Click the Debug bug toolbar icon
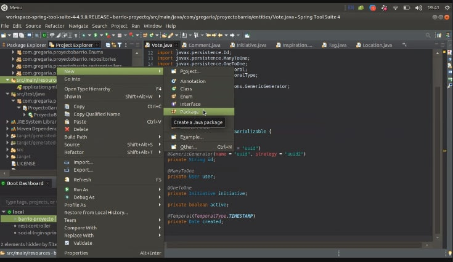Viewport: 453px width, 262px height. (83, 36)
